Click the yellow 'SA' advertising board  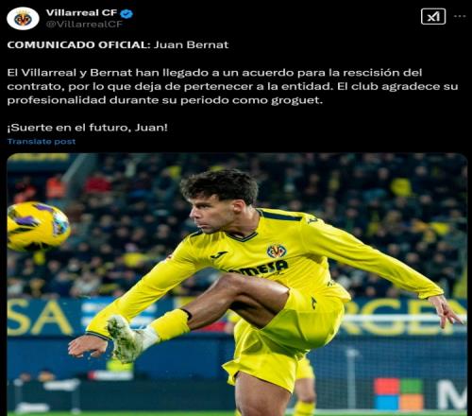[40, 318]
